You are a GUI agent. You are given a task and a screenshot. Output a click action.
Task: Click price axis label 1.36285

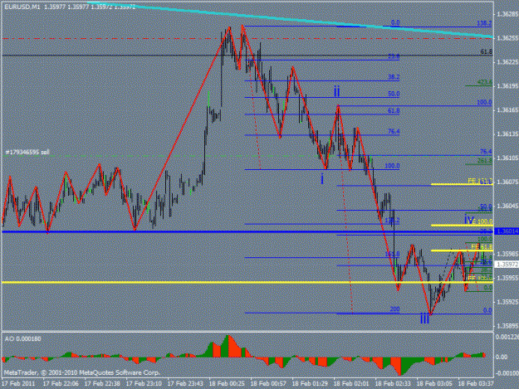507,15
